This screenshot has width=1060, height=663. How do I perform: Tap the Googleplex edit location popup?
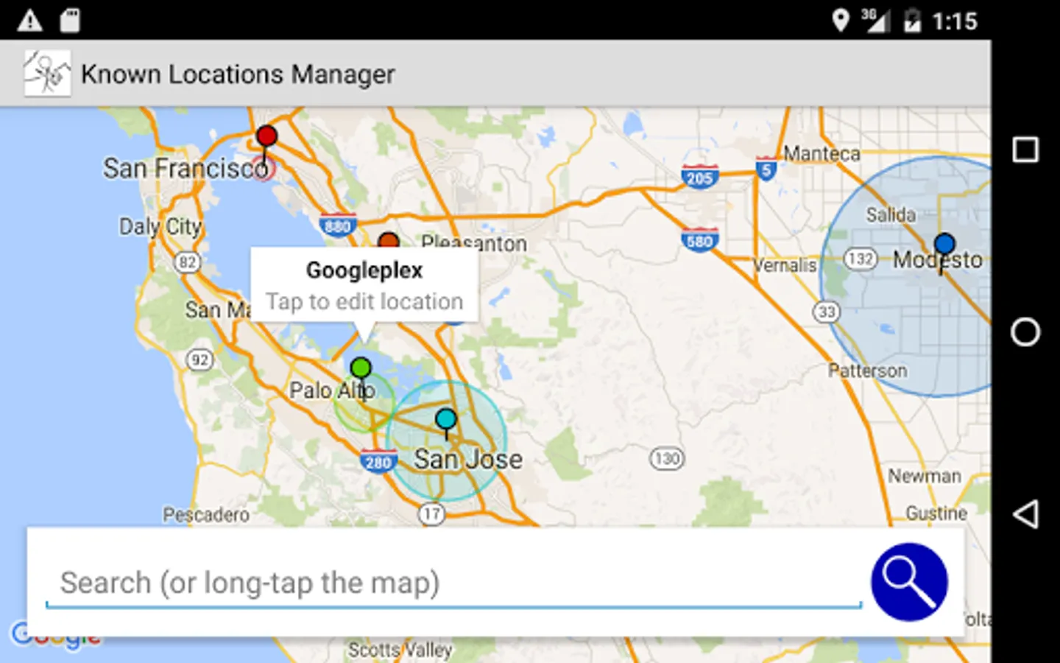(364, 285)
